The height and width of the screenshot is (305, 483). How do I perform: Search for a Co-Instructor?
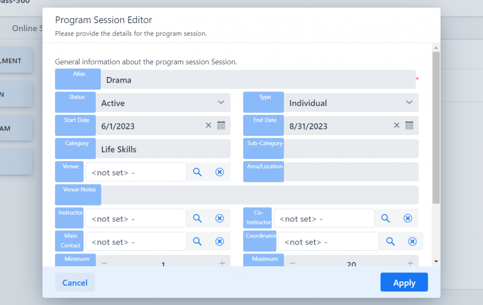click(385, 218)
